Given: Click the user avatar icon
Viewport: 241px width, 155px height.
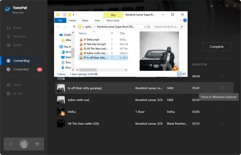Looking at the screenshot, I should pyautogui.click(x=24, y=144).
